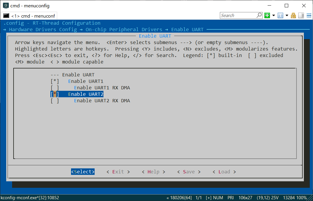Toggle the split panel icon in the toolbar
313x201 pixels.
coord(301,15)
